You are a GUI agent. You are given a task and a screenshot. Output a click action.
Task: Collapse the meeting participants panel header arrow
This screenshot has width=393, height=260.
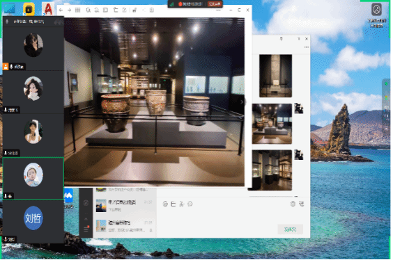[x=59, y=22]
